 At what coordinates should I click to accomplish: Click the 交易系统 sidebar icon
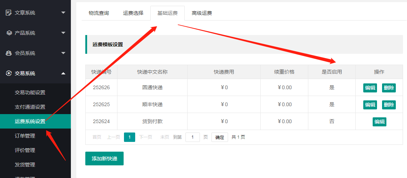coord(9,73)
